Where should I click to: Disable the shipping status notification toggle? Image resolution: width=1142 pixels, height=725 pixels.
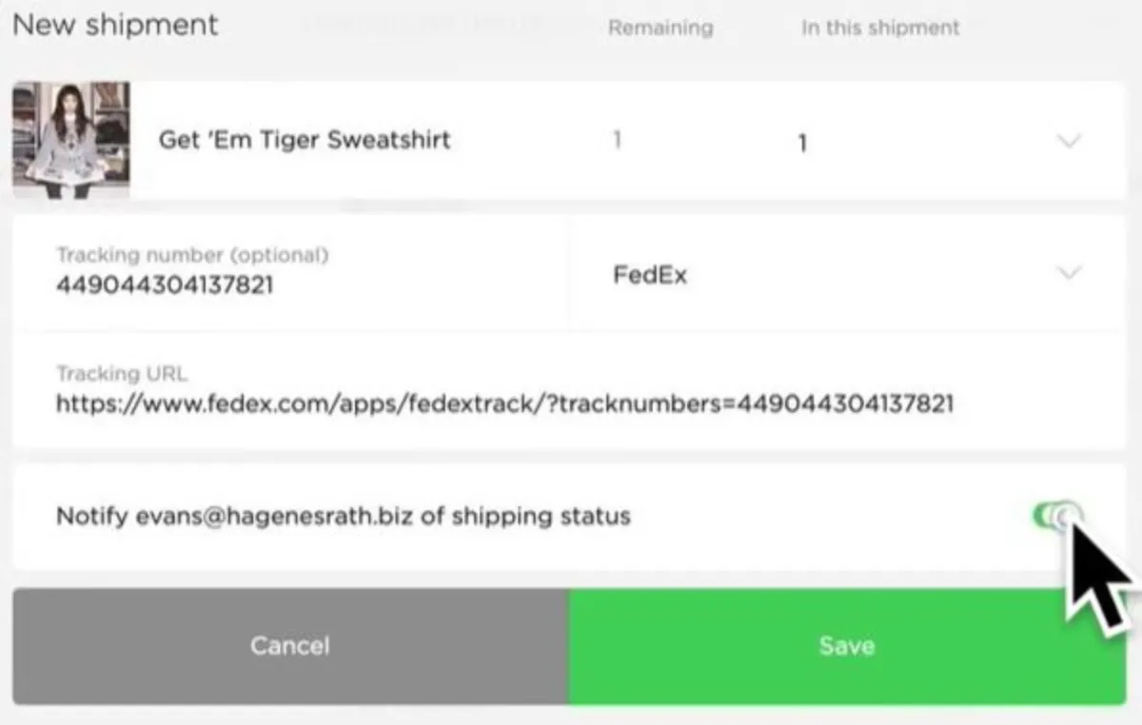1055,516
